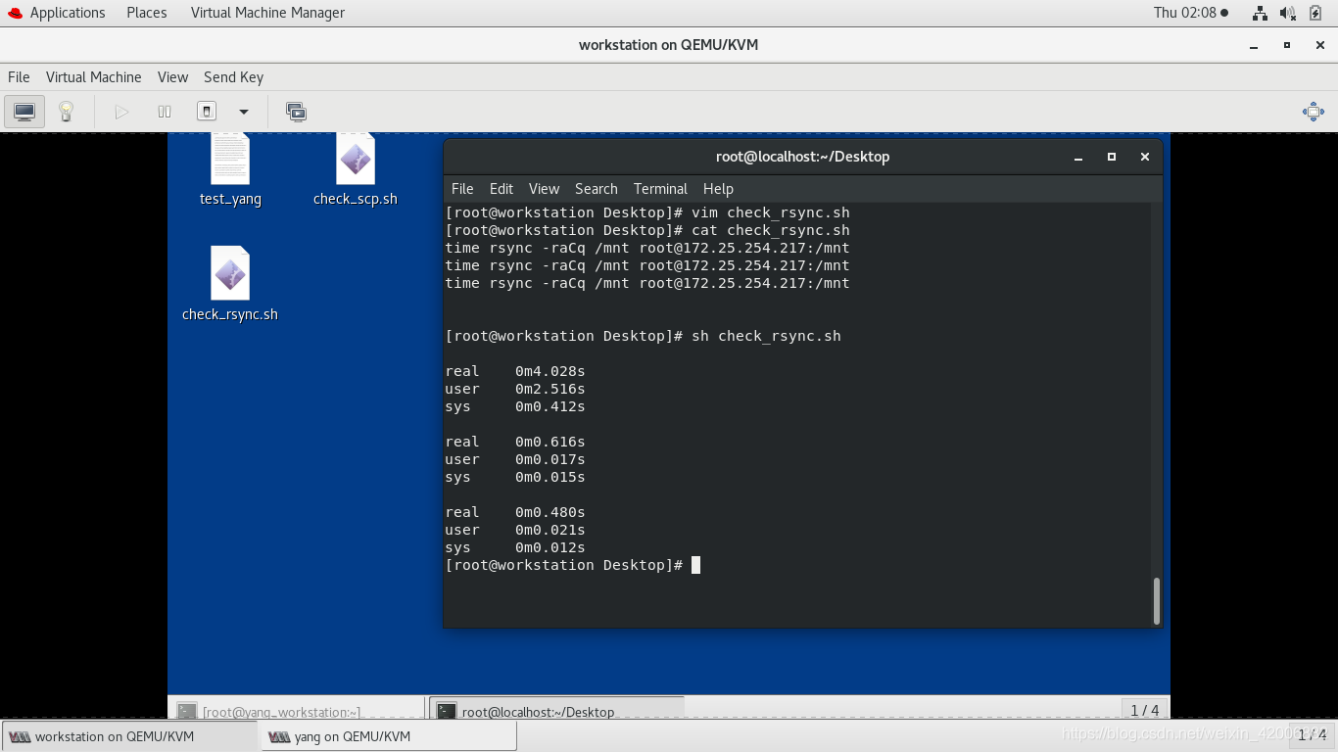Click the terminal vertical scrollbar handle

pyautogui.click(x=1157, y=600)
